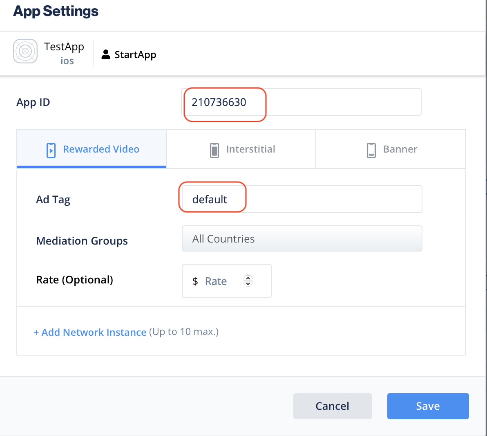Viewport: 487px width, 436px height.
Task: Switch to the Banner tab
Action: [391, 149]
